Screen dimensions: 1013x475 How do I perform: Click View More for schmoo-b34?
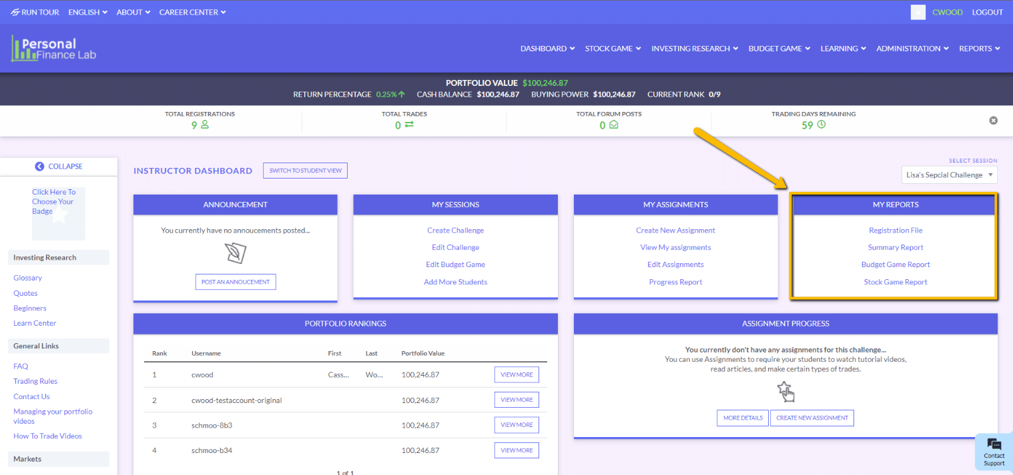517,450
